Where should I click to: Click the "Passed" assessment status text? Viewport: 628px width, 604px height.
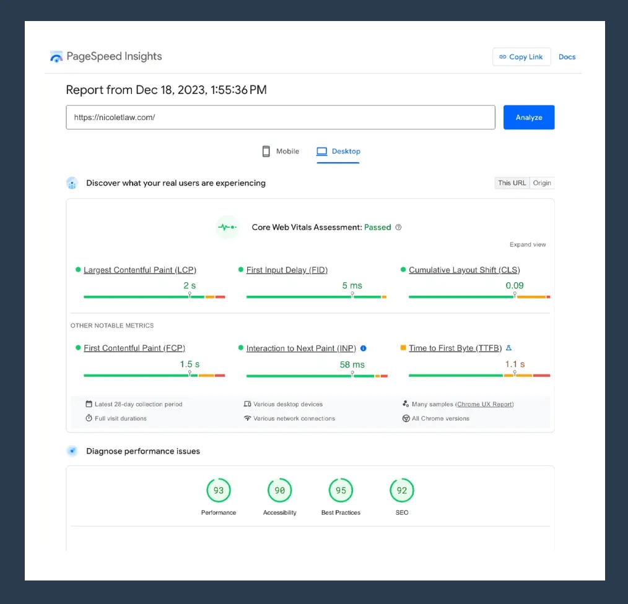[x=378, y=227]
